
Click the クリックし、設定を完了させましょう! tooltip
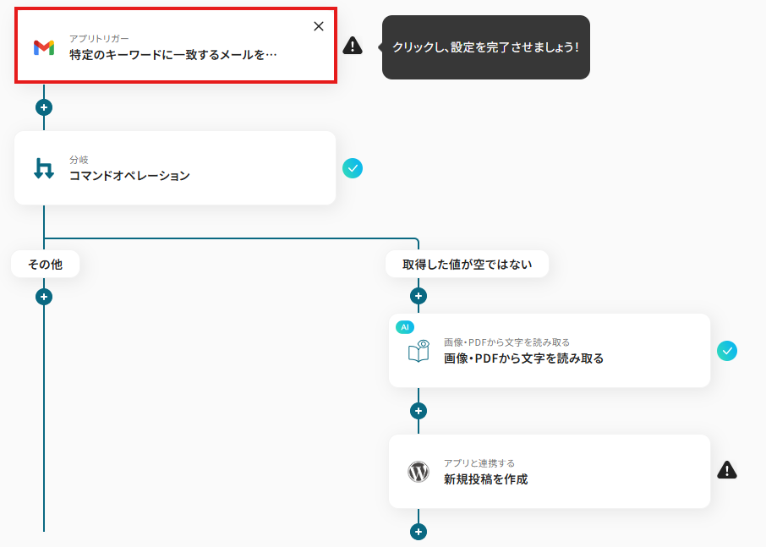coord(486,47)
